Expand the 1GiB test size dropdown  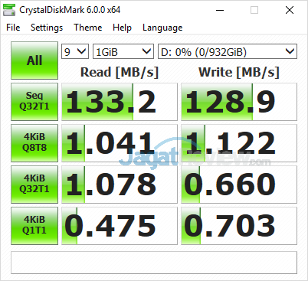(123, 52)
